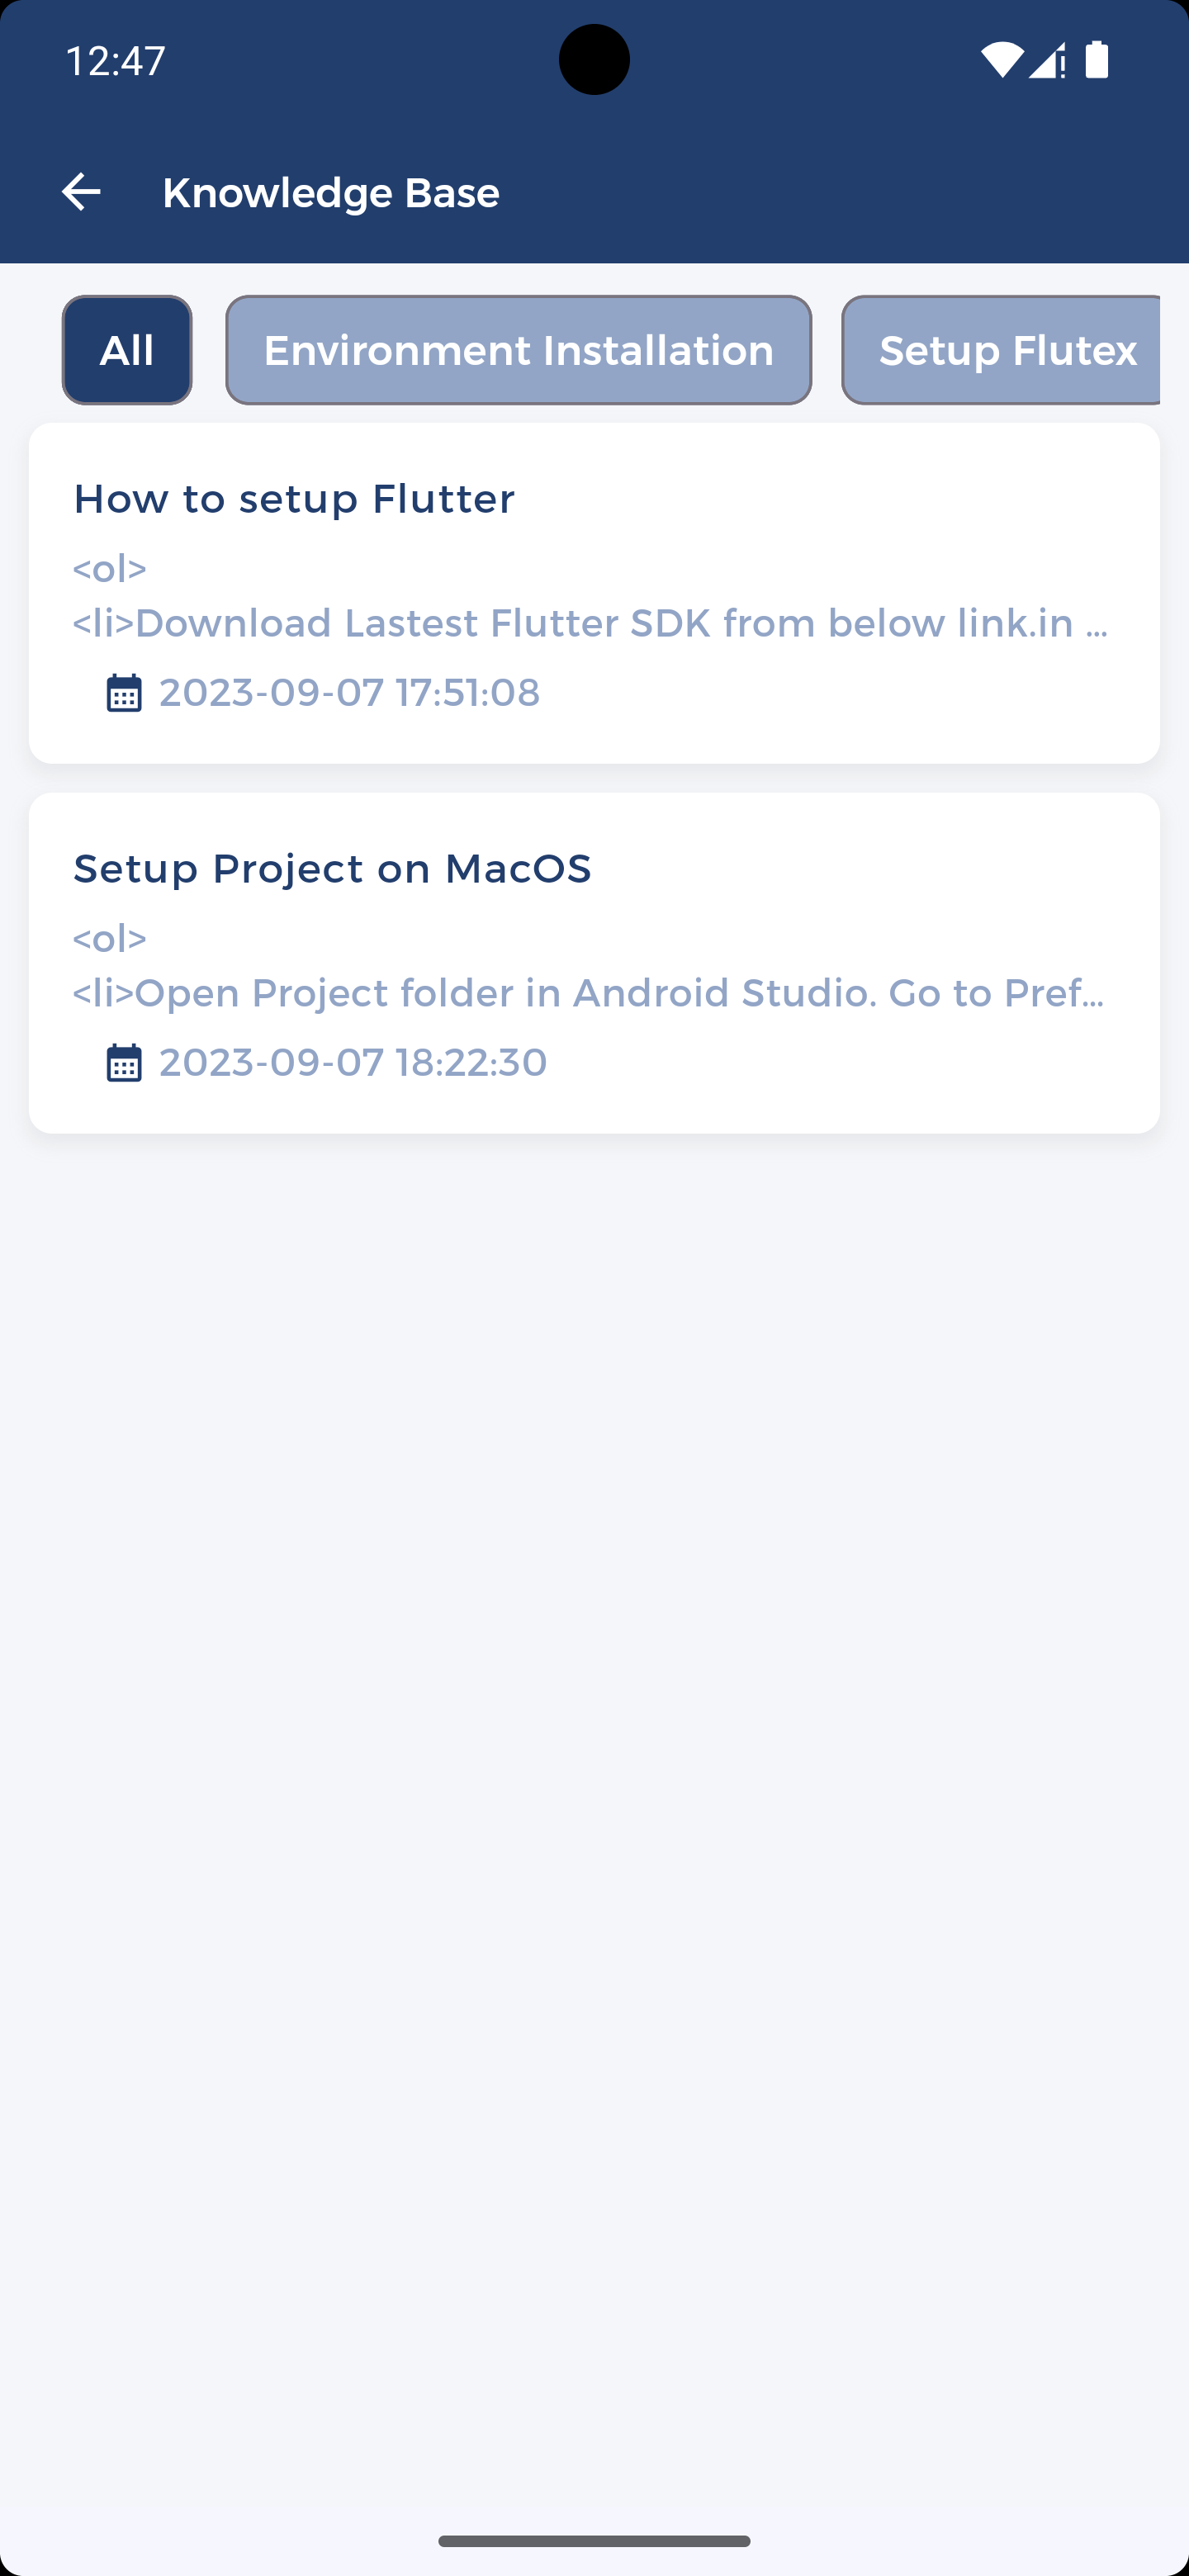Tap the back arrow in header
This screenshot has width=1189, height=2576.
[81, 192]
